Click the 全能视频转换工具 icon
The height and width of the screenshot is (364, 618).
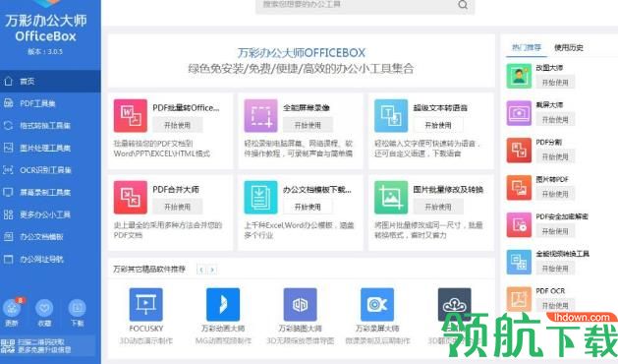coord(519,262)
